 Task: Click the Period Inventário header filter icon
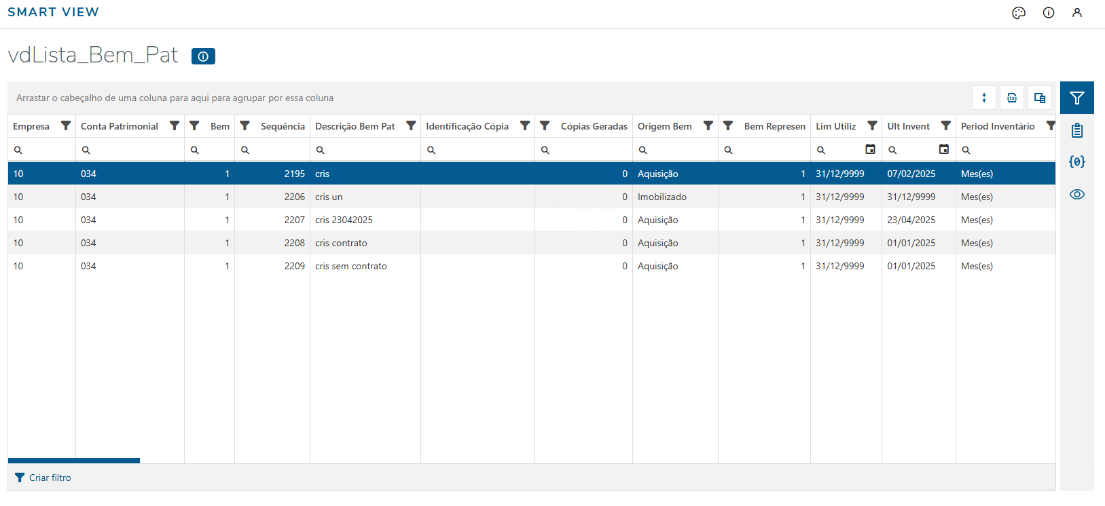click(x=1051, y=125)
